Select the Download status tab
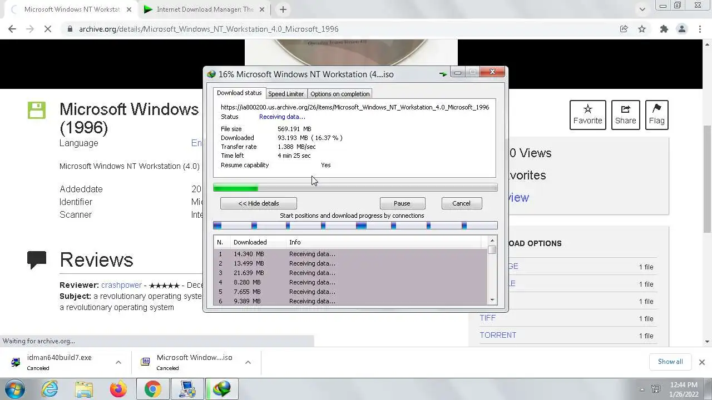 coord(239,93)
